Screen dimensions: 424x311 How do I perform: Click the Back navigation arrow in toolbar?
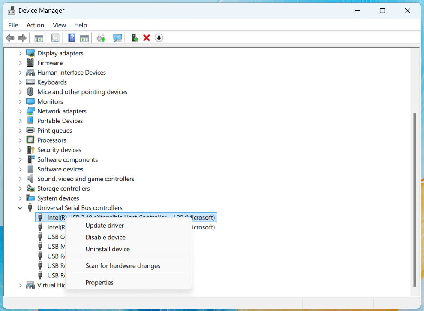tap(10, 38)
